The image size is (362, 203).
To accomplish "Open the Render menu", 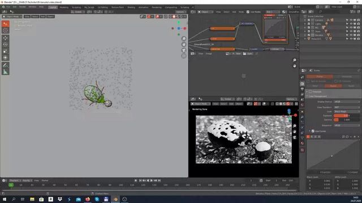I will (x=23, y=7).
